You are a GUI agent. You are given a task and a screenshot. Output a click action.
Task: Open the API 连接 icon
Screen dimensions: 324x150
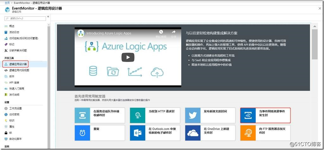(6, 83)
